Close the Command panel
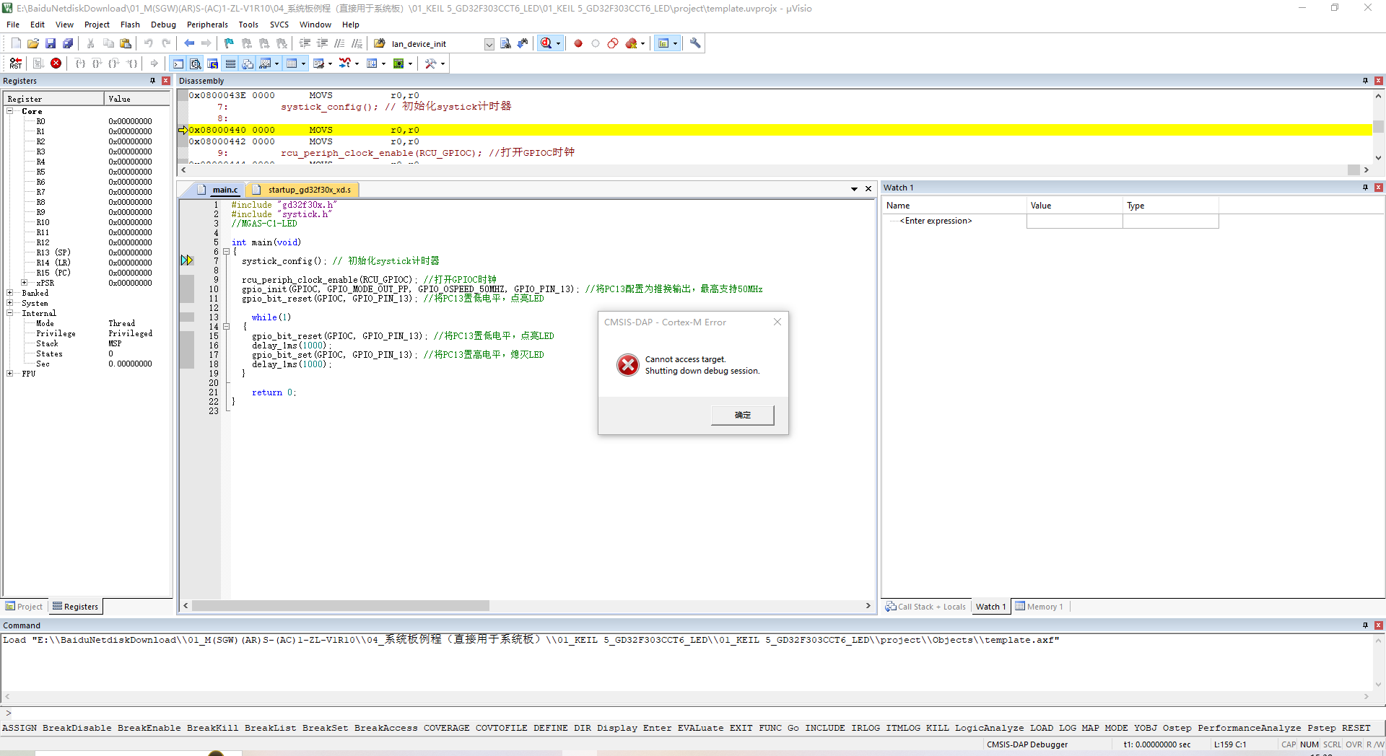 coord(1379,625)
